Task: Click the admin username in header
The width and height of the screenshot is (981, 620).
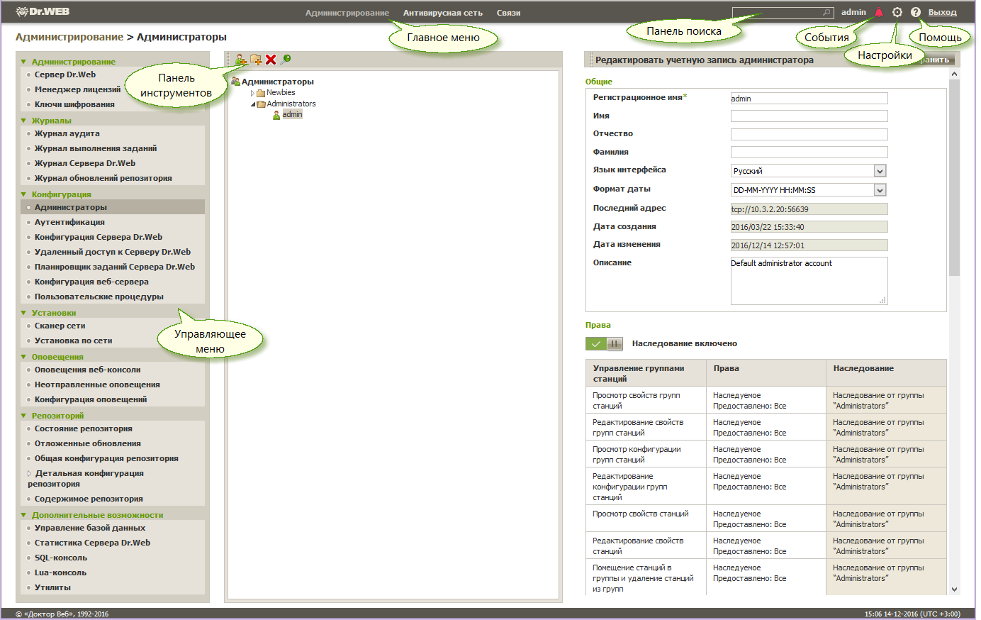Action: tap(853, 12)
